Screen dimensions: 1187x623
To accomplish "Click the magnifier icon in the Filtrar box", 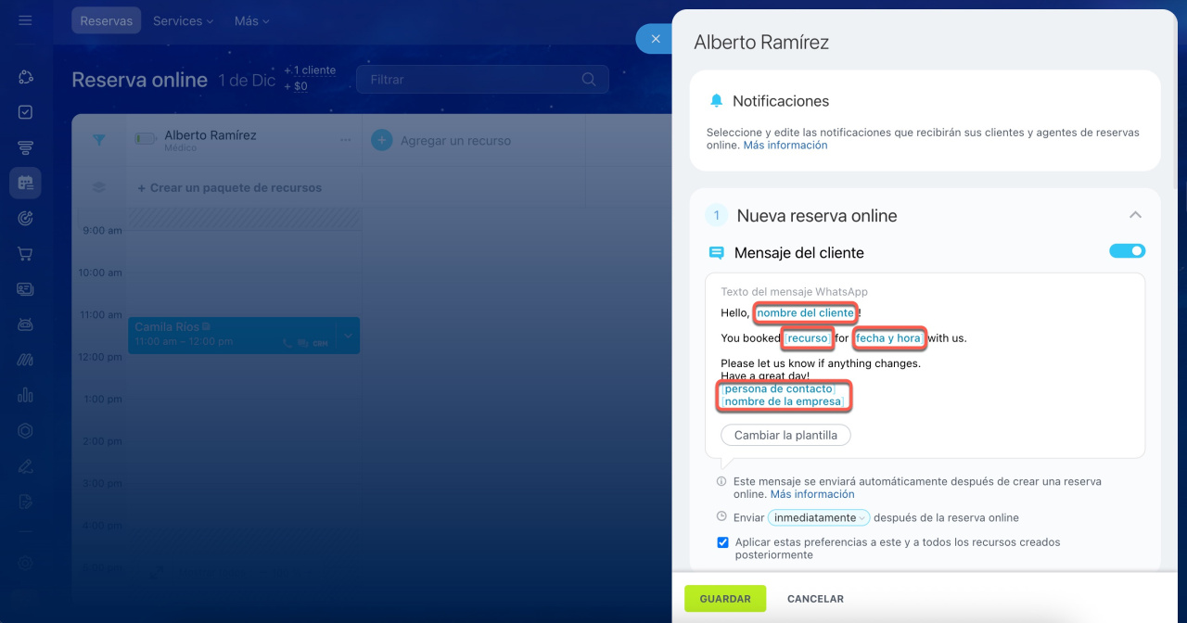I will 589,80.
